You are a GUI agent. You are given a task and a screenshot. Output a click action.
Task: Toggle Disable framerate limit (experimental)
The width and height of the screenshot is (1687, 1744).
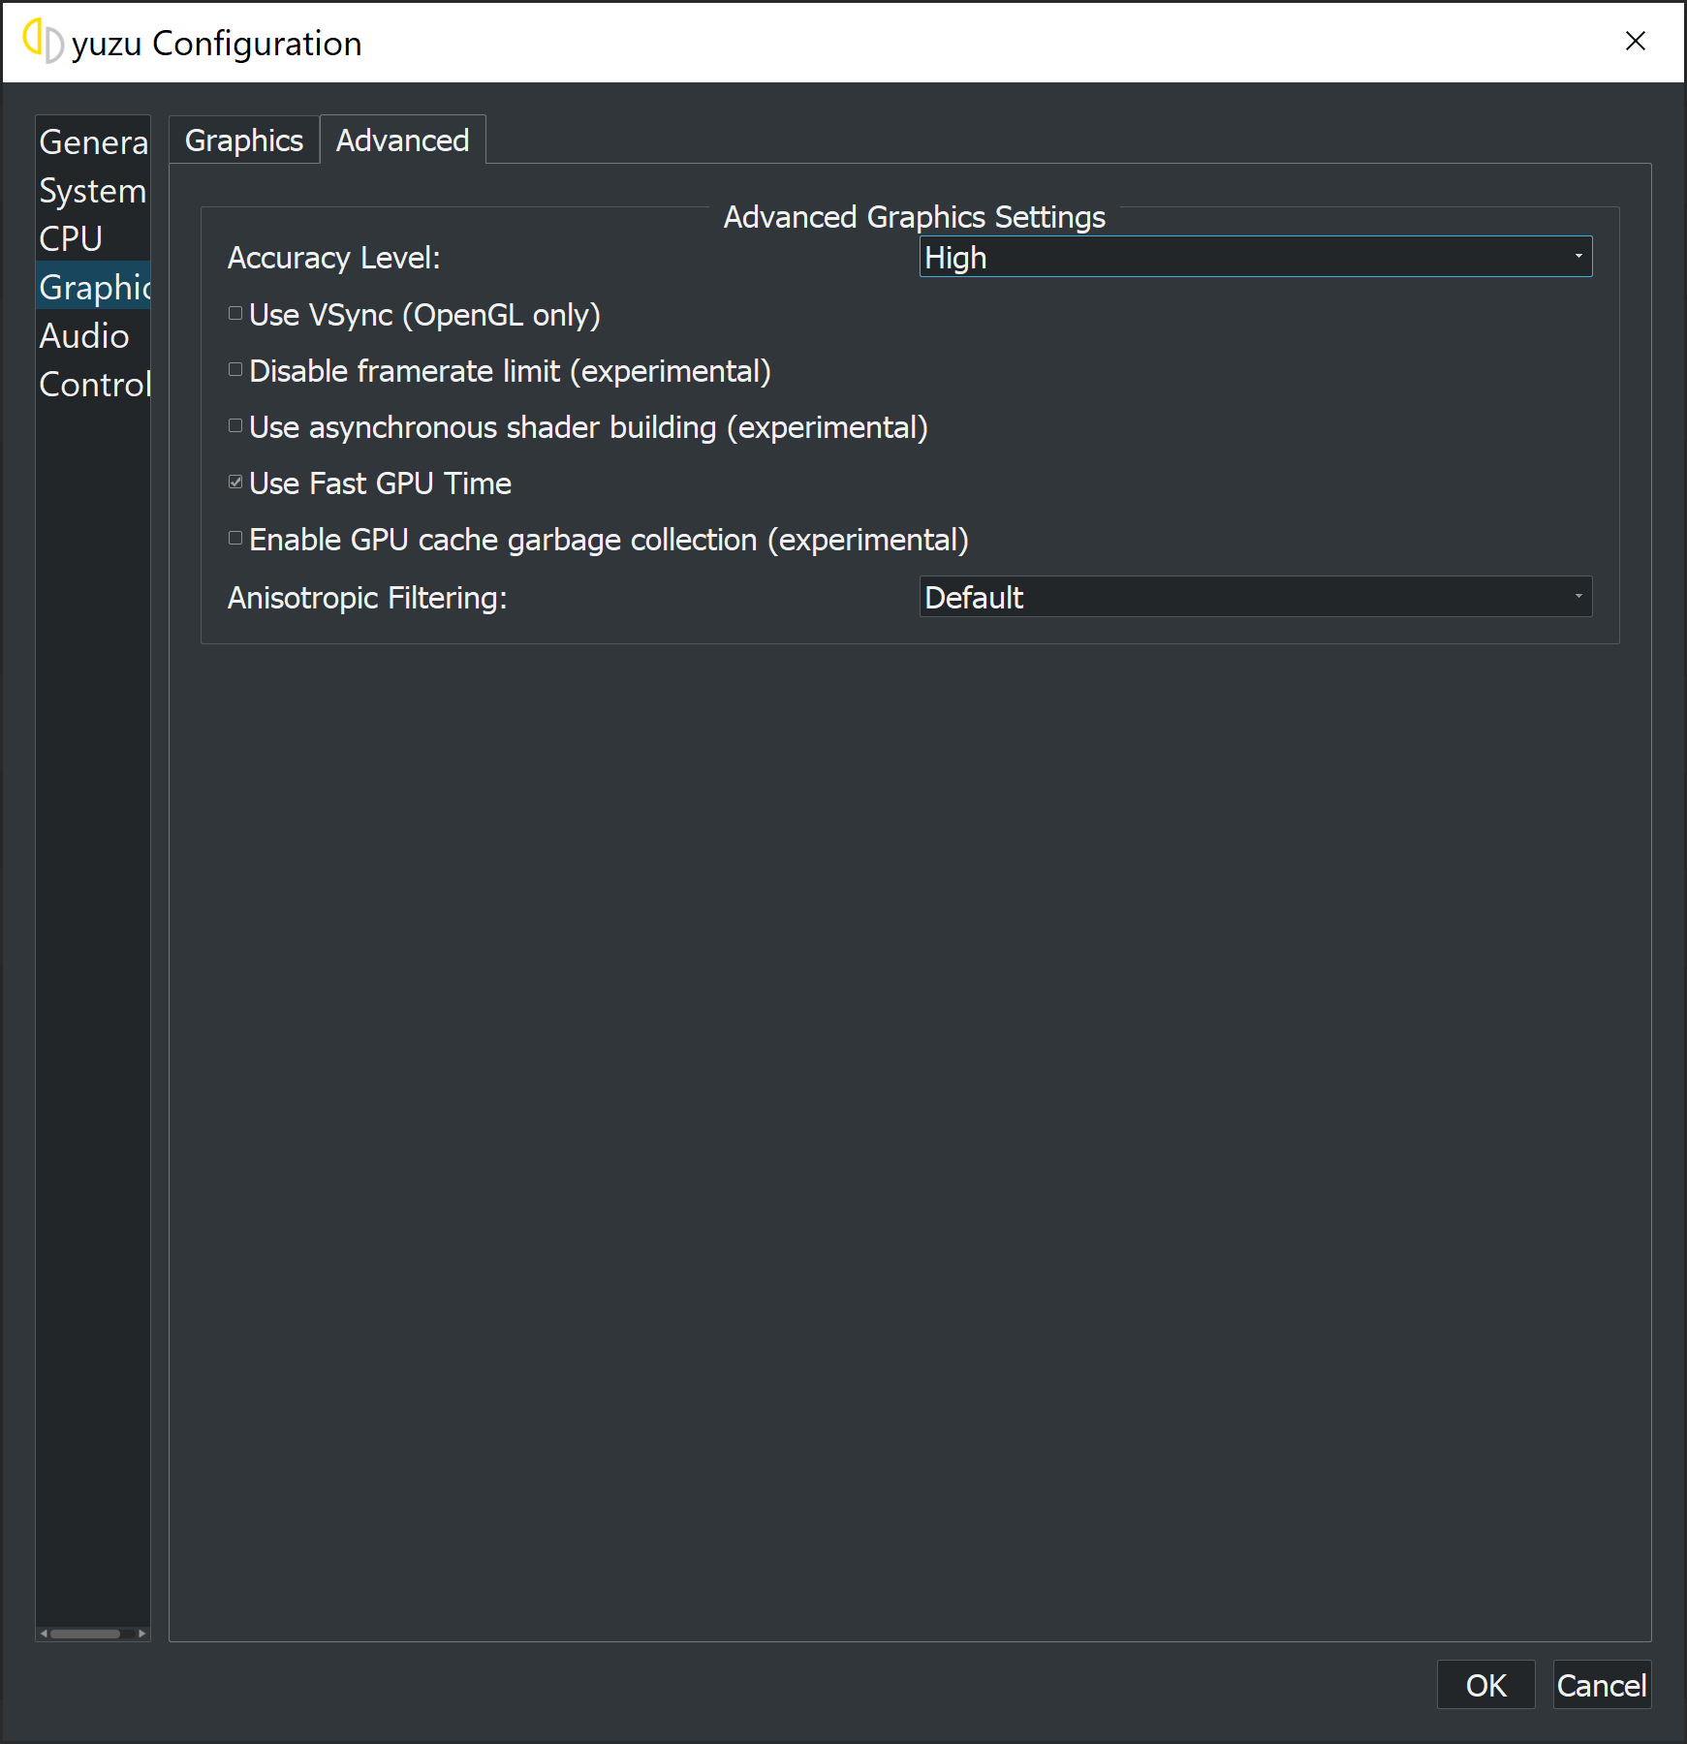click(235, 370)
